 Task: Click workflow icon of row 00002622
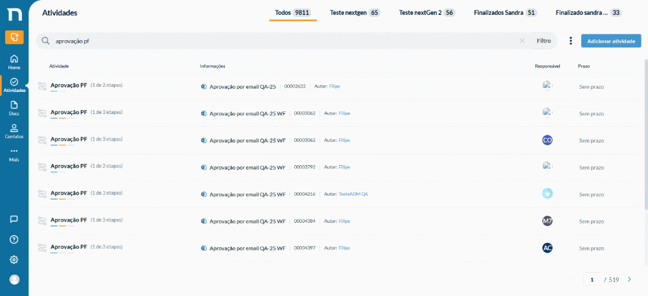coord(42,86)
